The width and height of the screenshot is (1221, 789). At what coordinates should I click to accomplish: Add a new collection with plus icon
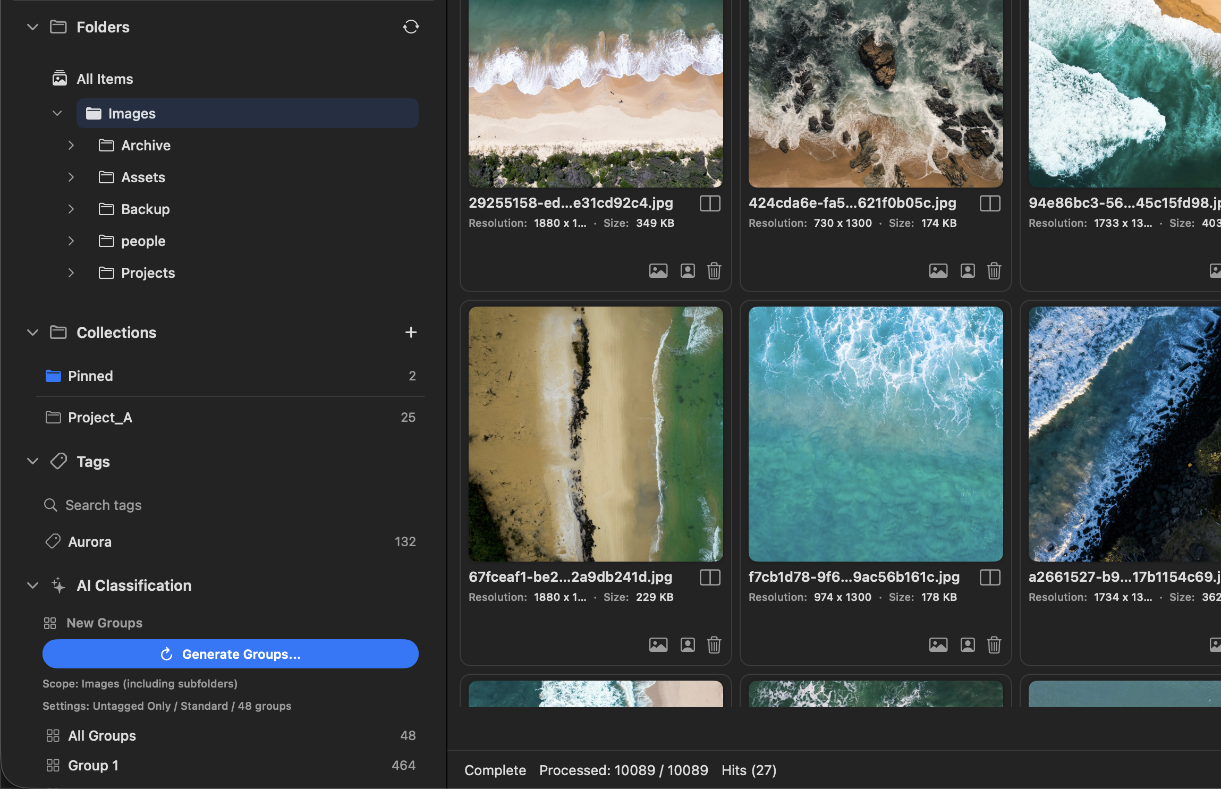(411, 333)
